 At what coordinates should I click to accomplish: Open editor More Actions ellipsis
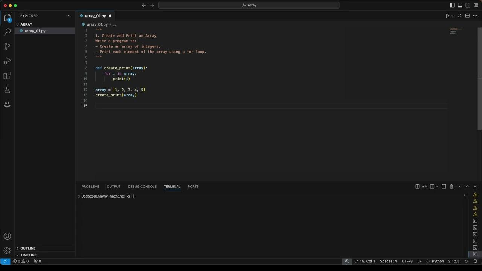tap(475, 16)
